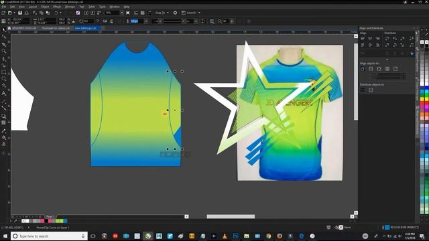Select the Page 1 tab
429x241 pixels.
point(50,216)
